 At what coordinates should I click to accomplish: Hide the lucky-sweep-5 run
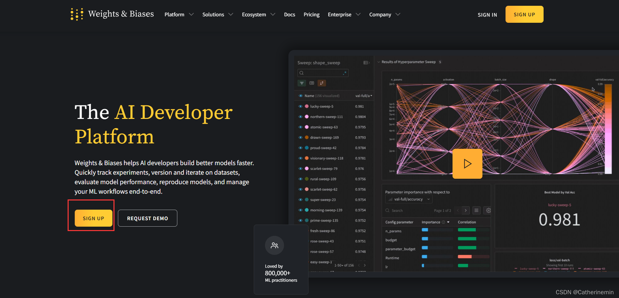pos(300,106)
